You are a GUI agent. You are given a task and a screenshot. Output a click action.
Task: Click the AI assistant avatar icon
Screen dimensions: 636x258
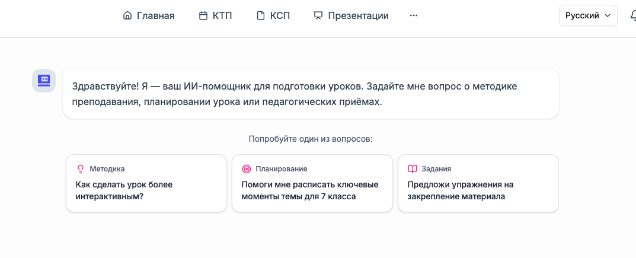pyautogui.click(x=44, y=81)
